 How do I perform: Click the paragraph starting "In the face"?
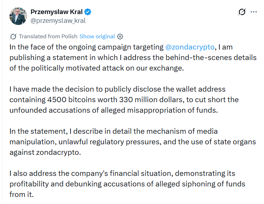click(x=133, y=58)
